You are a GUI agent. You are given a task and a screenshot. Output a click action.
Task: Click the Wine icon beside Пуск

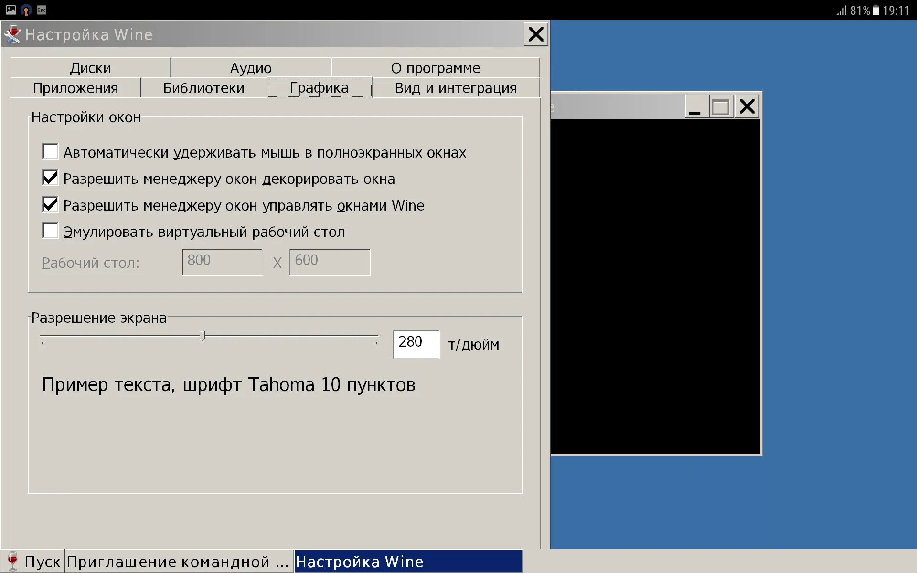[12, 561]
